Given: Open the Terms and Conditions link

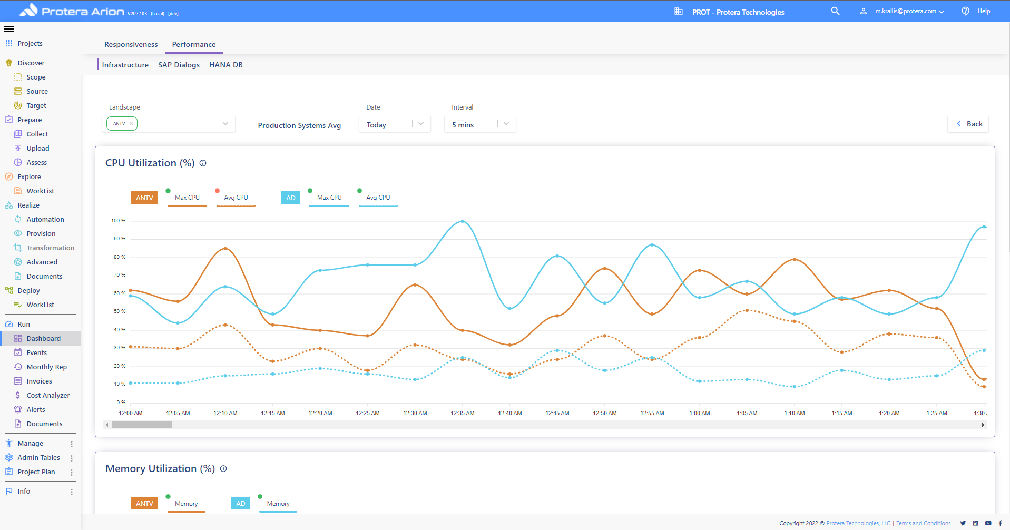Looking at the screenshot, I should 923,523.
